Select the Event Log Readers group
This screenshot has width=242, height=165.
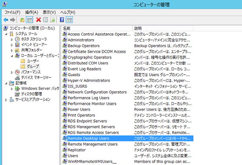[84, 69]
